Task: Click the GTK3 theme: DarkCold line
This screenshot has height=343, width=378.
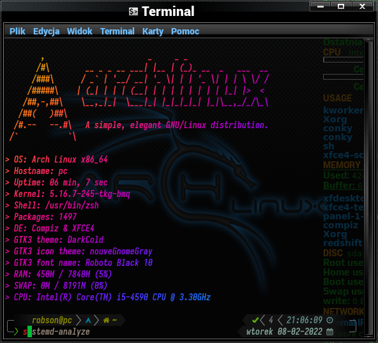Action: click(x=54, y=240)
